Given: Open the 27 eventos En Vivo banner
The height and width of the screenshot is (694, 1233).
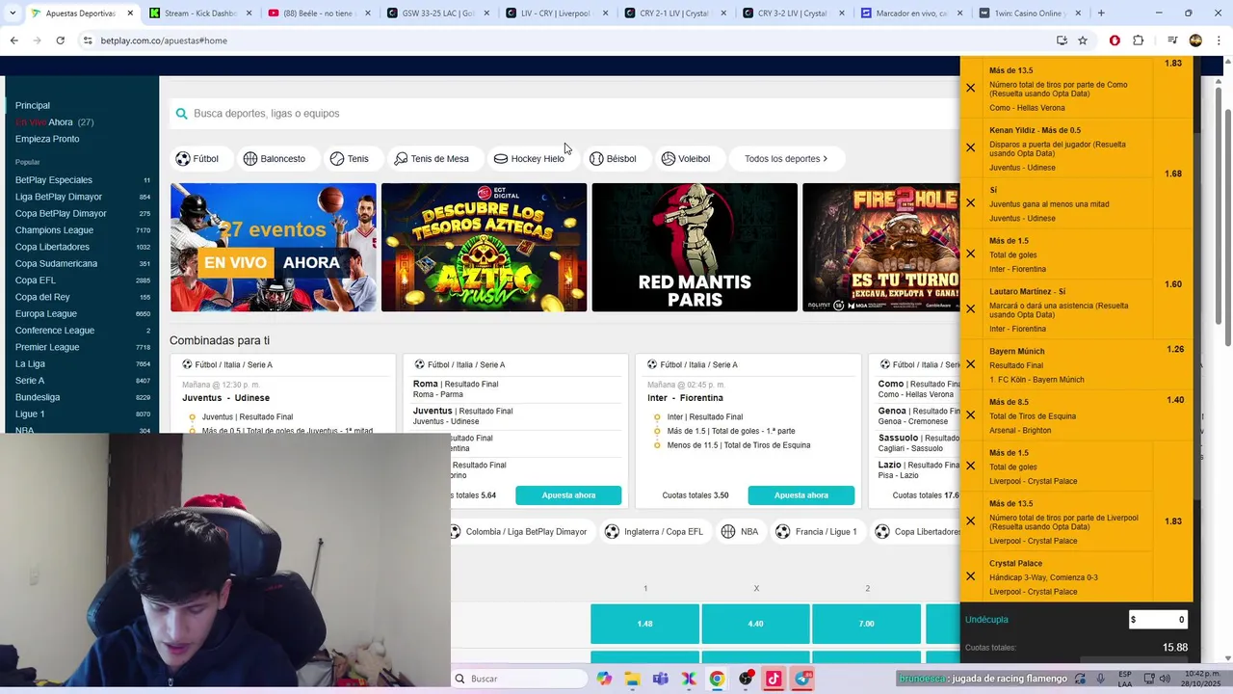Looking at the screenshot, I should click(x=274, y=248).
